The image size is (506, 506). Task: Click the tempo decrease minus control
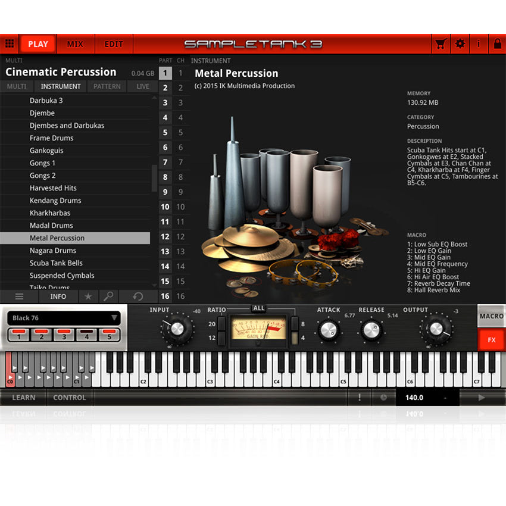pos(445,397)
